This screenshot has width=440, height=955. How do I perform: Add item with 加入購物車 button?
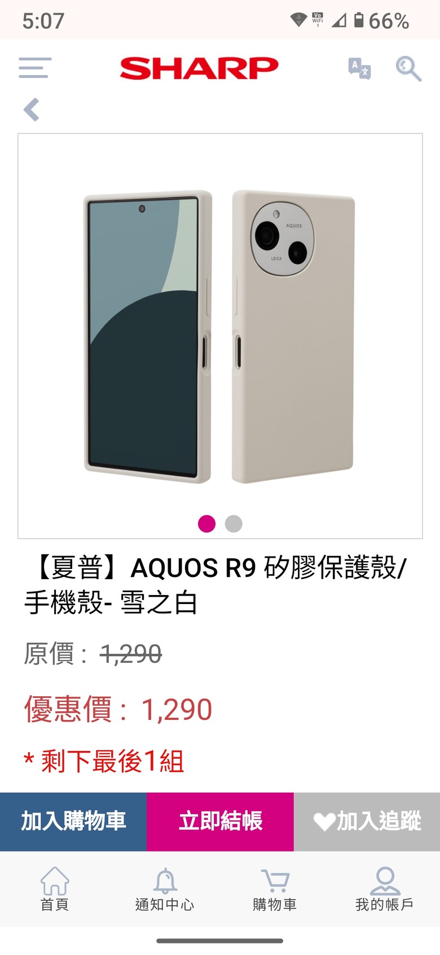click(73, 822)
